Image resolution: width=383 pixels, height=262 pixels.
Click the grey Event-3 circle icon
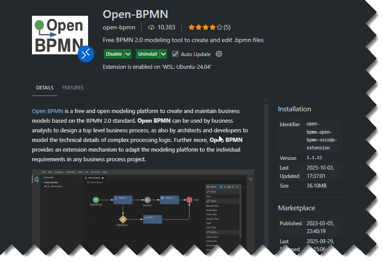(x=147, y=200)
